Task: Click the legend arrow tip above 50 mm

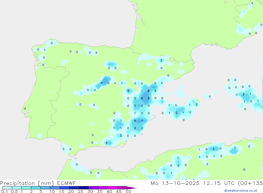Action: (x=132, y=188)
